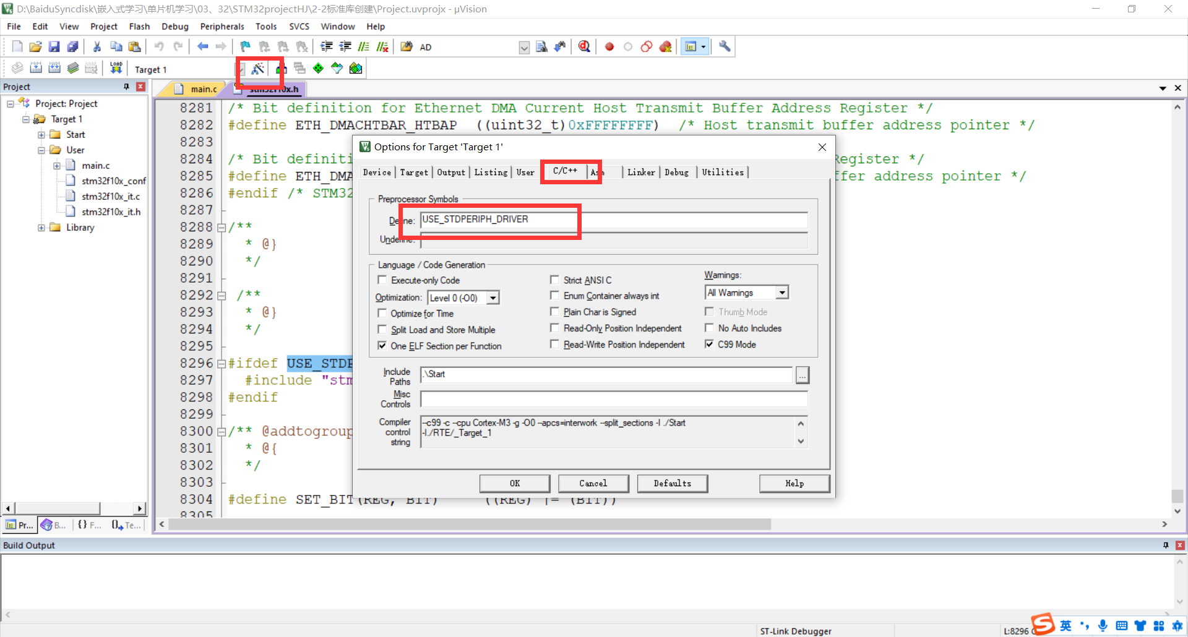
Task: Collapse the User folder in project tree
Action: (x=41, y=150)
